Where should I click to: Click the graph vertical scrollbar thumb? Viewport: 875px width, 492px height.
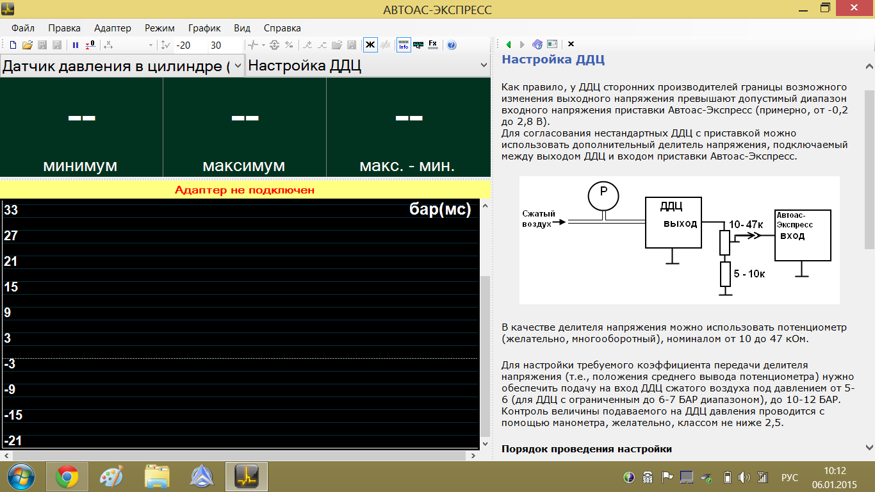coord(485,356)
